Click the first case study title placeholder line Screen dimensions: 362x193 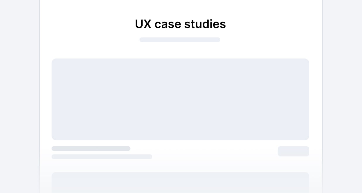(91, 149)
